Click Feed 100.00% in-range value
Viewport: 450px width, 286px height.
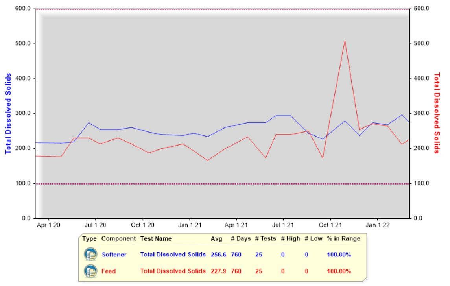[339, 271]
